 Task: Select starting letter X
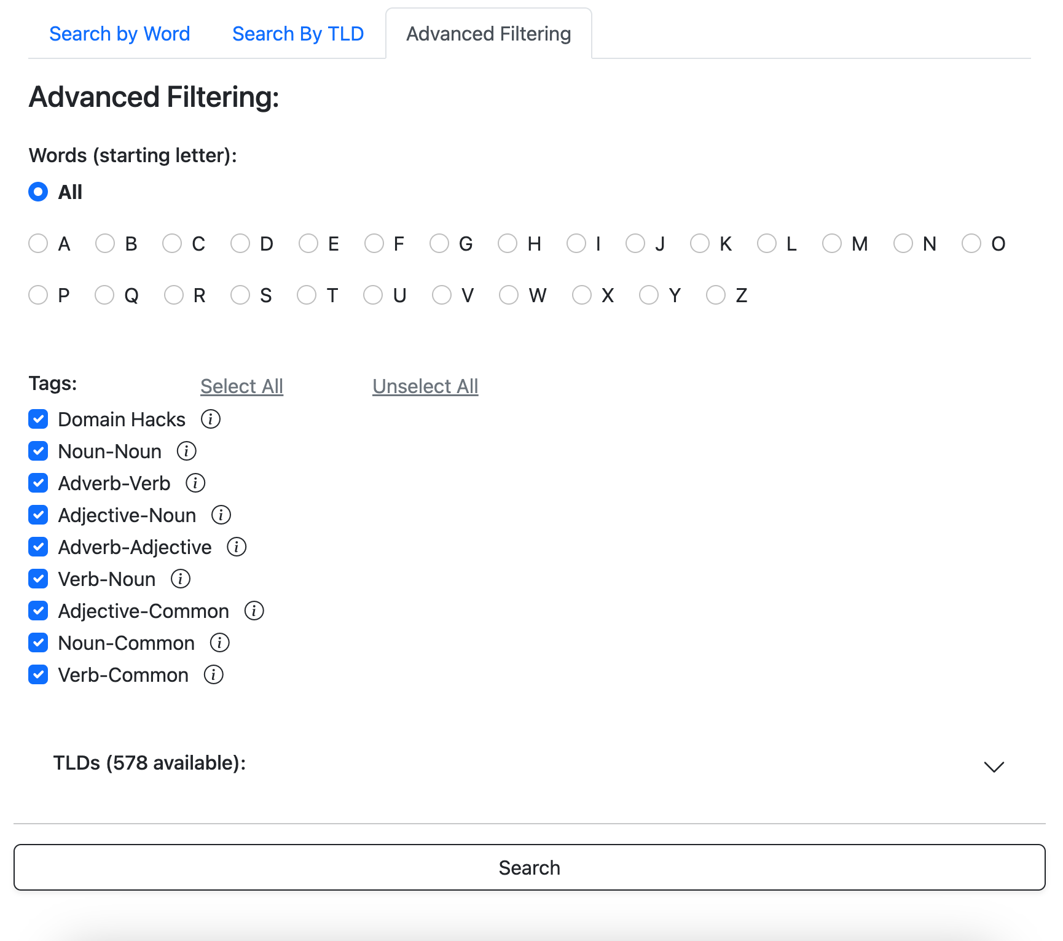582,295
